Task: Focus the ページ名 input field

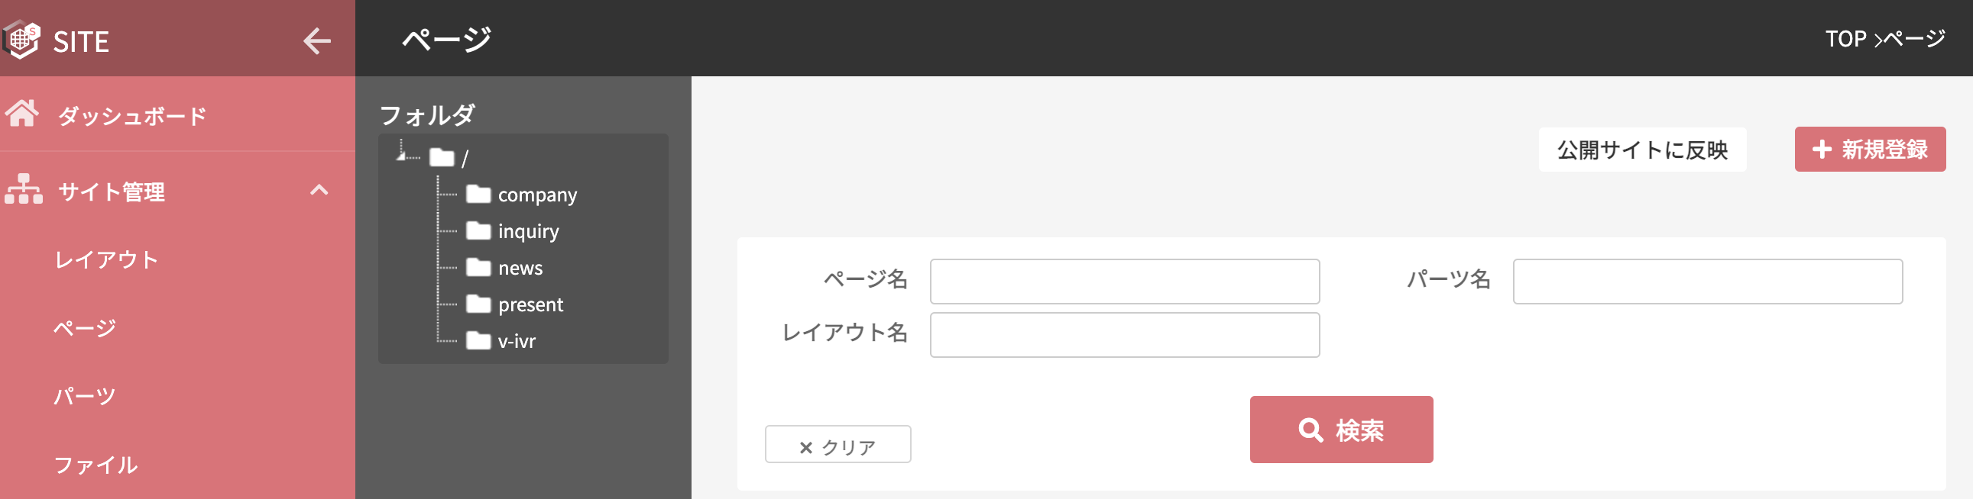Action: click(x=1124, y=281)
